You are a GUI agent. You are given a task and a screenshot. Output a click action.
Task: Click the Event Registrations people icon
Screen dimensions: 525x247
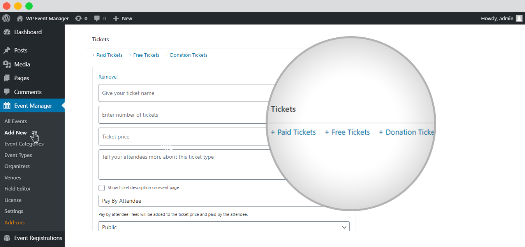click(x=7, y=238)
